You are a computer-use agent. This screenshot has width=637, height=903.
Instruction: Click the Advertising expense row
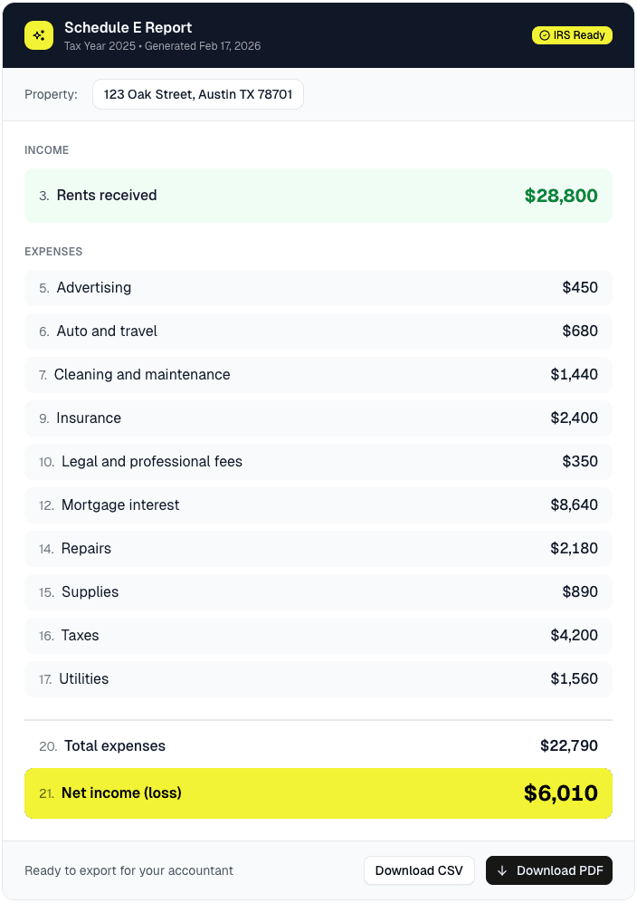point(318,288)
